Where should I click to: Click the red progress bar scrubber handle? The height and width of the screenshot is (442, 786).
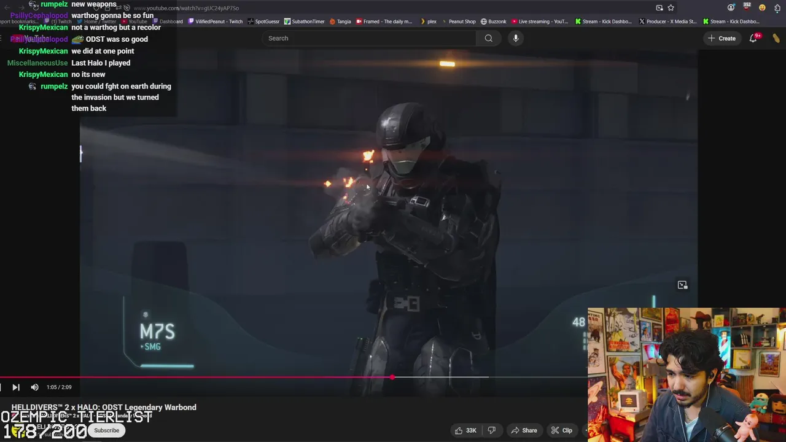392,377
